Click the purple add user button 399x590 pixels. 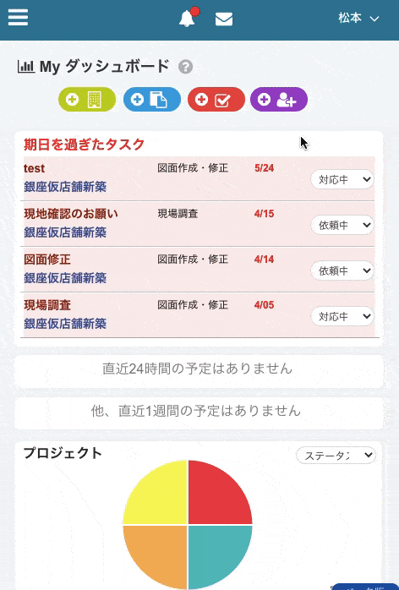(279, 100)
